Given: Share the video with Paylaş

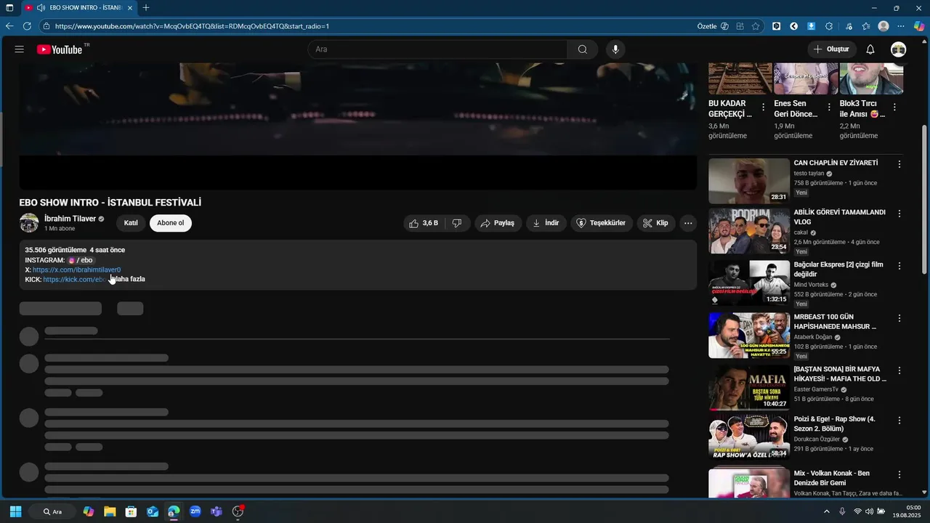Looking at the screenshot, I should 498,223.
